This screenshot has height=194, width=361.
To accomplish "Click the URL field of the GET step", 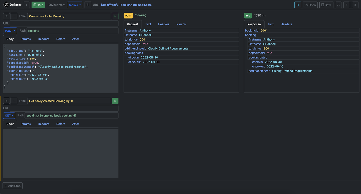I will [x=64, y=108].
